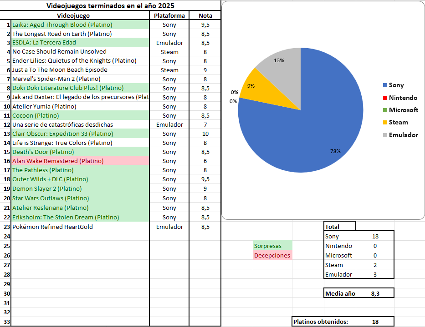Click row number 24 empty row header
The image size is (425, 327).
point(6,236)
